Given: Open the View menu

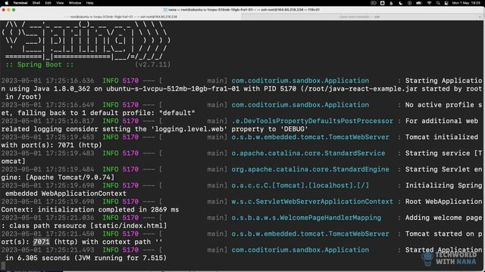Looking at the screenshot, I should (60, 3).
